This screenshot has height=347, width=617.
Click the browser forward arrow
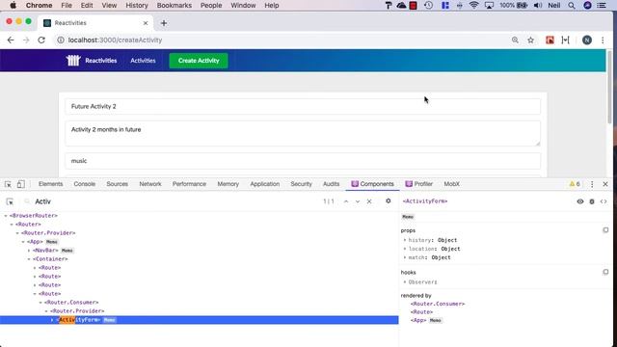tap(26, 40)
